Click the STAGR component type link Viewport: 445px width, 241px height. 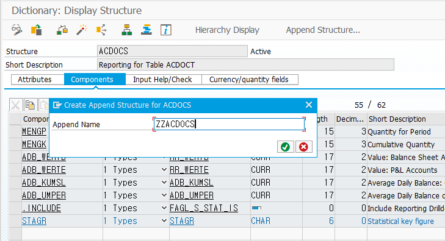tap(182, 221)
